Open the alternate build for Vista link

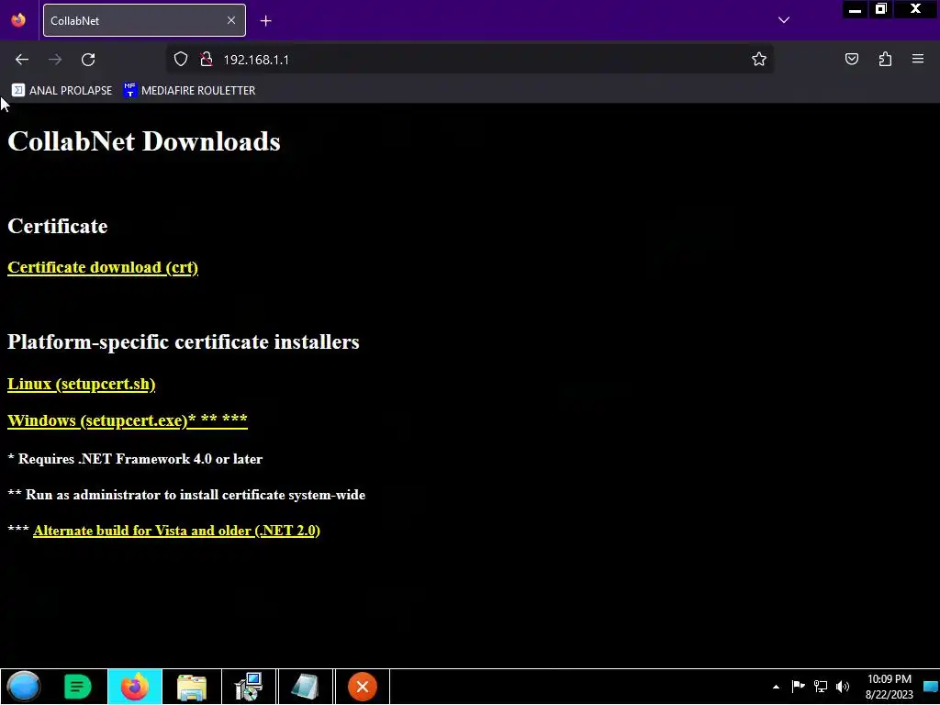(176, 531)
